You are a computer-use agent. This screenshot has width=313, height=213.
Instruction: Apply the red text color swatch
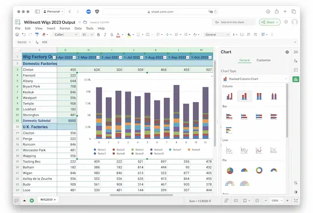(118, 35)
